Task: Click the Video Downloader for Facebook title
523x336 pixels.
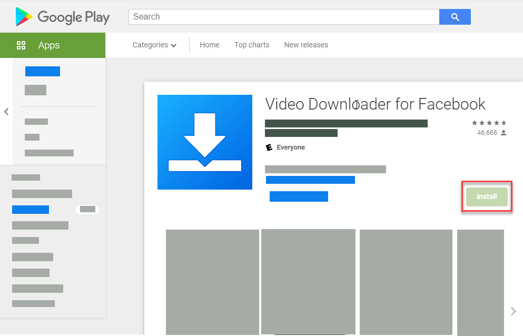Action: click(x=375, y=104)
